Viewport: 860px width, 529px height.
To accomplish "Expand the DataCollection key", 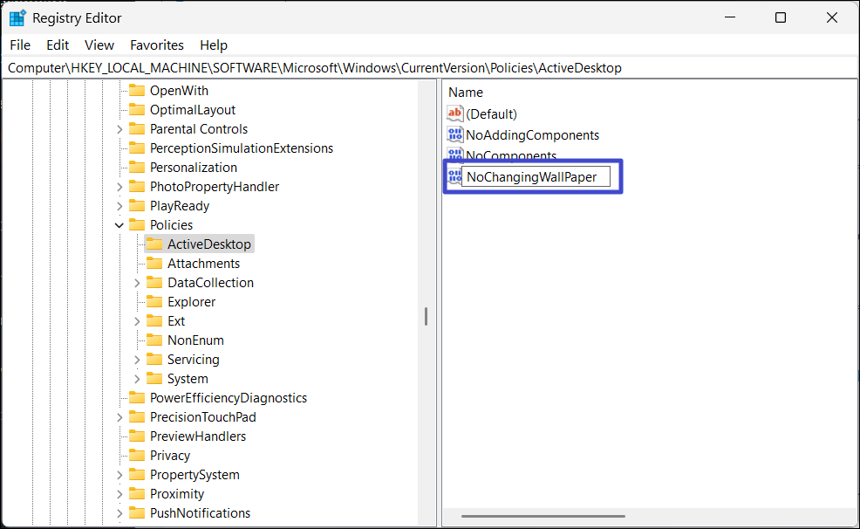I will click(137, 283).
